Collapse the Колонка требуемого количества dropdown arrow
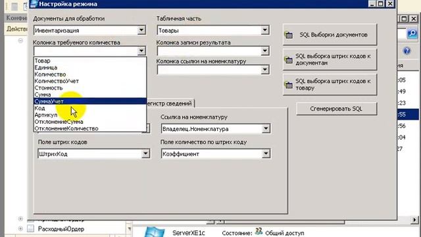The image size is (421, 237). (x=141, y=51)
